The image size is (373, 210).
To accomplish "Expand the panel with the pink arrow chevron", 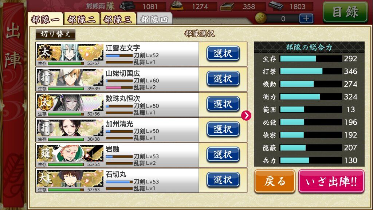I will (x=246, y=116).
